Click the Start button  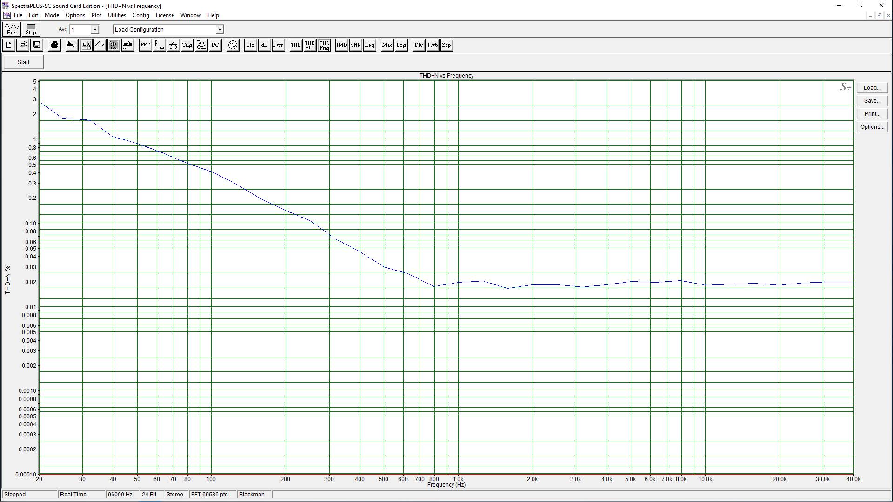tap(23, 62)
